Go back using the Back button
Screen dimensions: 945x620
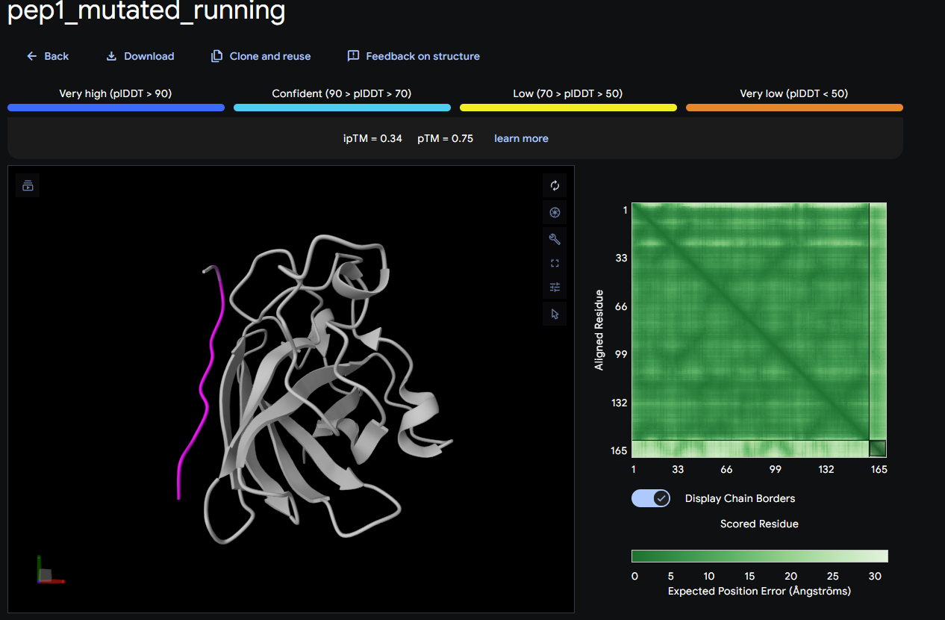pos(48,56)
